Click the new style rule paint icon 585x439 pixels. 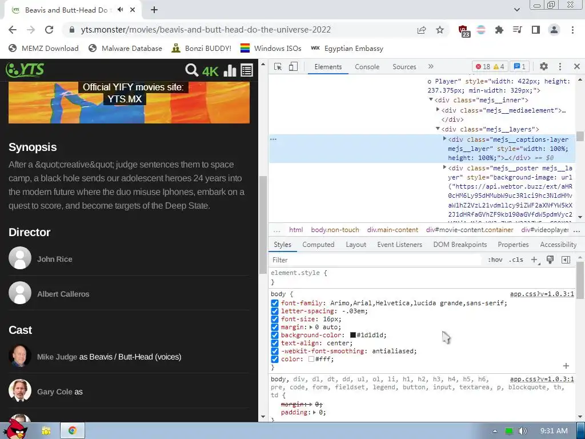[x=550, y=260]
